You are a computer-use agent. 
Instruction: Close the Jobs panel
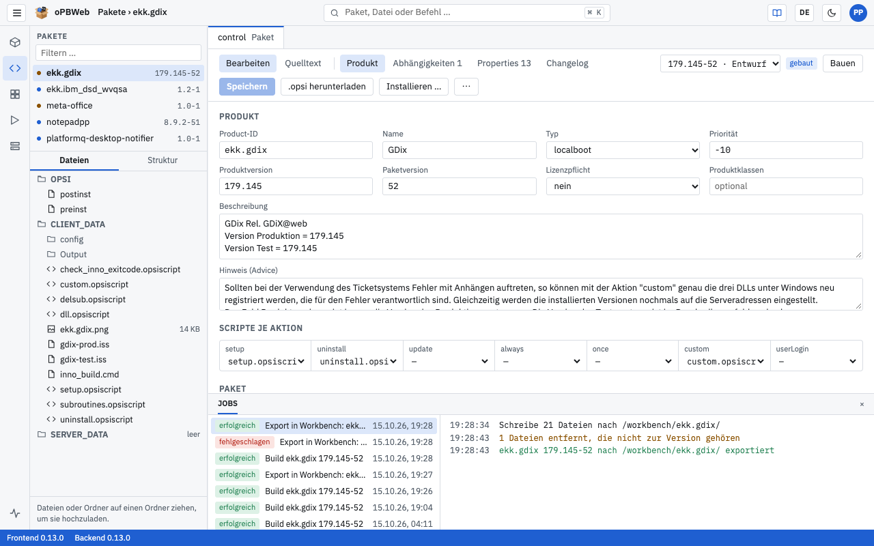click(x=862, y=405)
